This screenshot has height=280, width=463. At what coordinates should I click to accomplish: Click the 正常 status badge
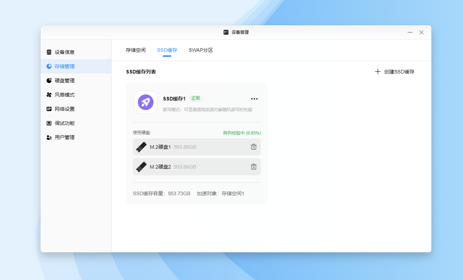pyautogui.click(x=196, y=98)
